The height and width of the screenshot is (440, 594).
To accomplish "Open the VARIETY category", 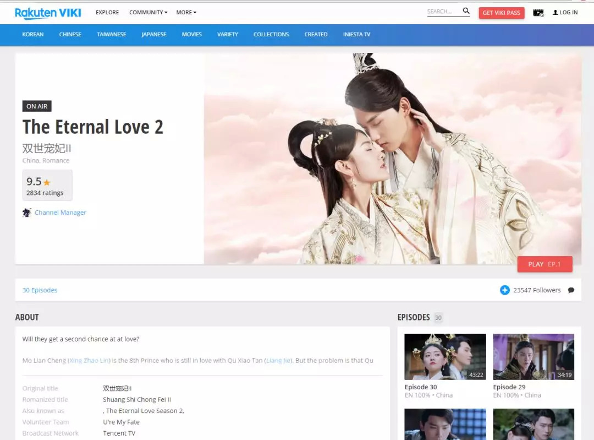I will [228, 35].
